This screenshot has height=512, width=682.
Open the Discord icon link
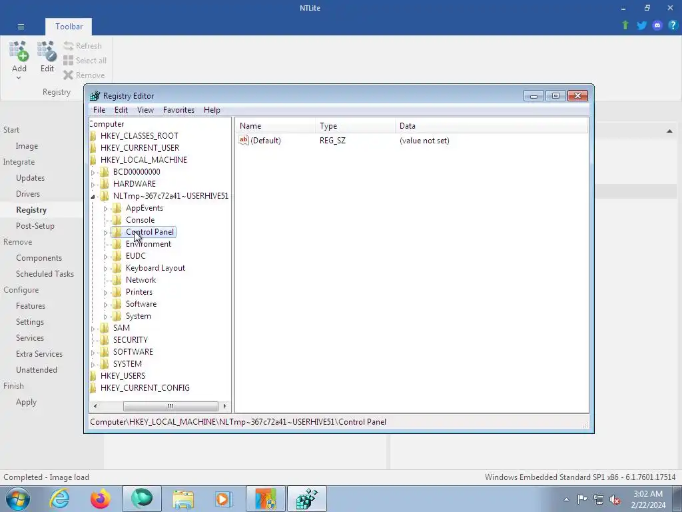pos(657,25)
